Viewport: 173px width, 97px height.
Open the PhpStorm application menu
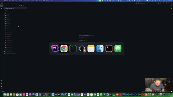pyautogui.click(x=6, y=1)
